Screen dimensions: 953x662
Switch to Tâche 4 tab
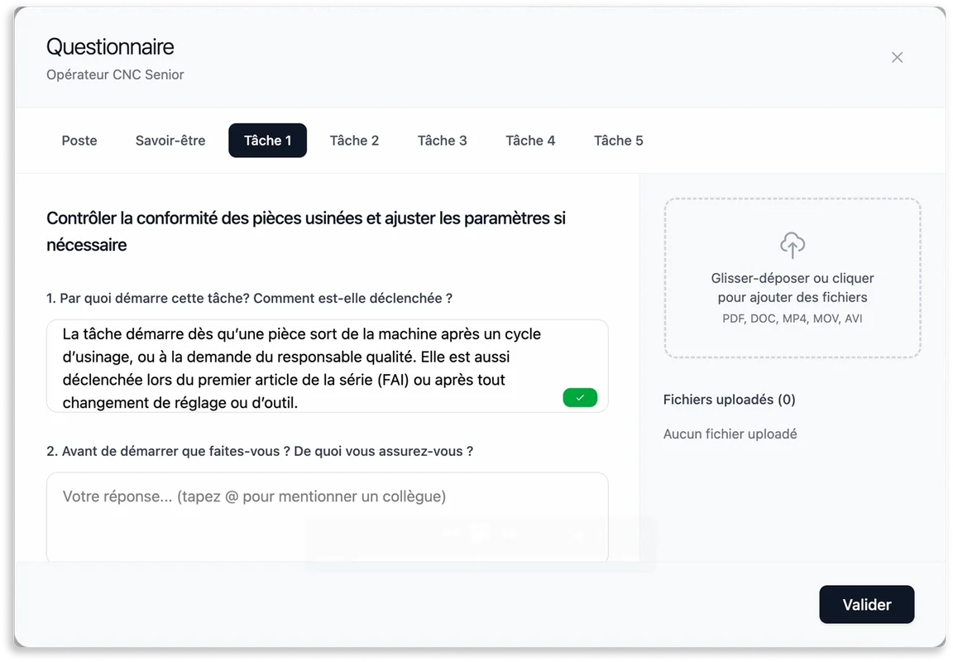click(x=530, y=141)
